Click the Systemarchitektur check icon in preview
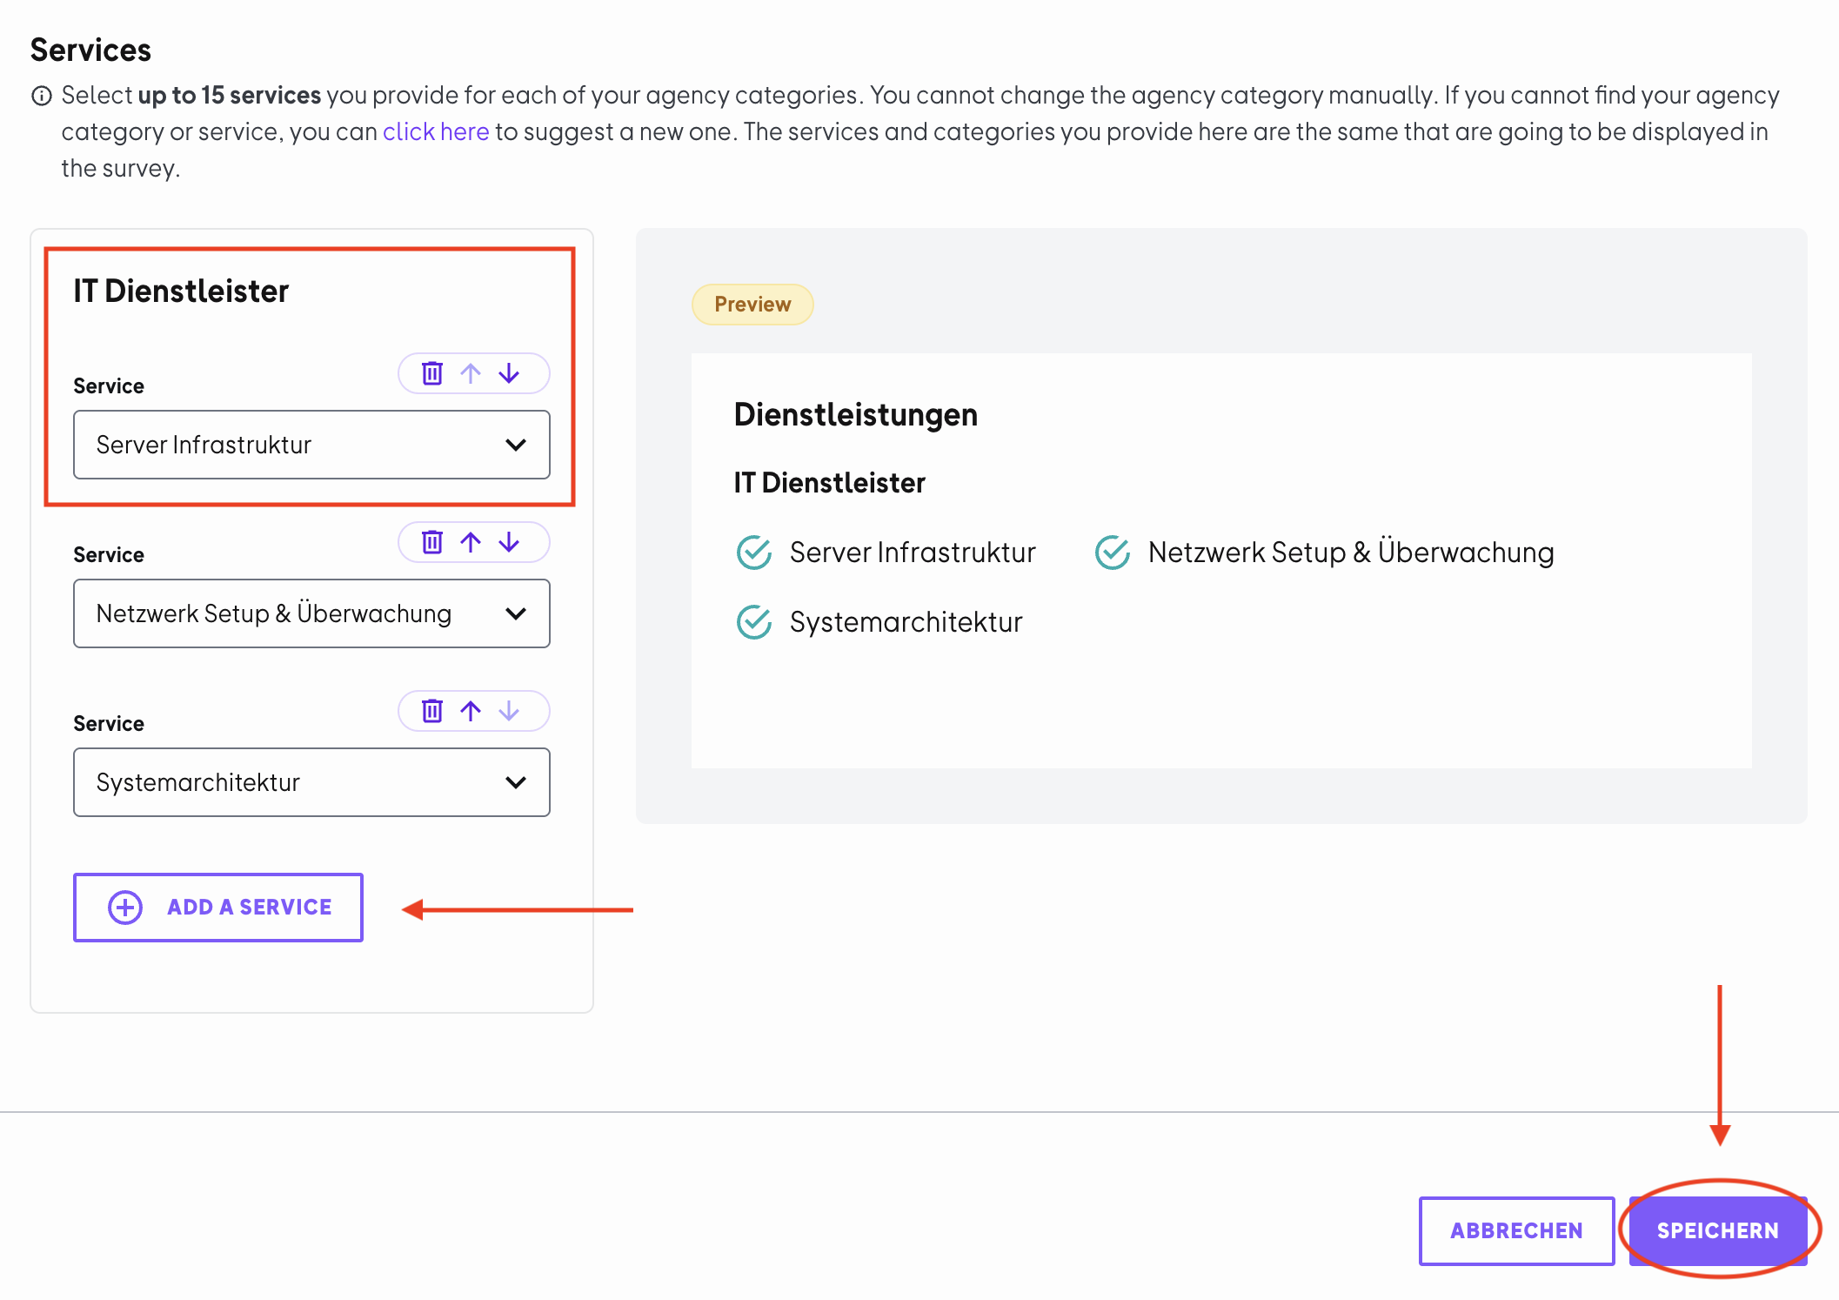Screen dimensions: 1839x1300 click(754, 622)
